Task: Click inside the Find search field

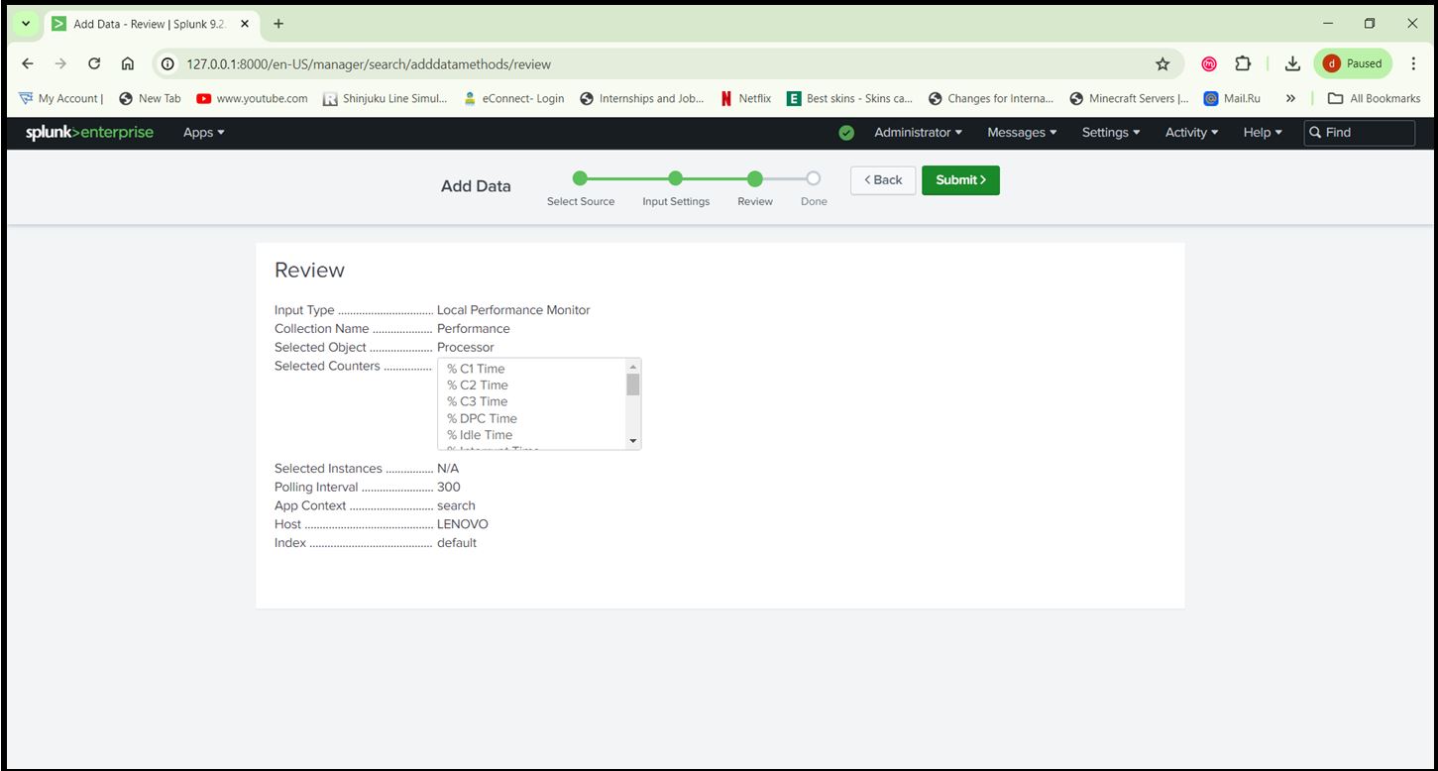Action: pyautogui.click(x=1361, y=132)
